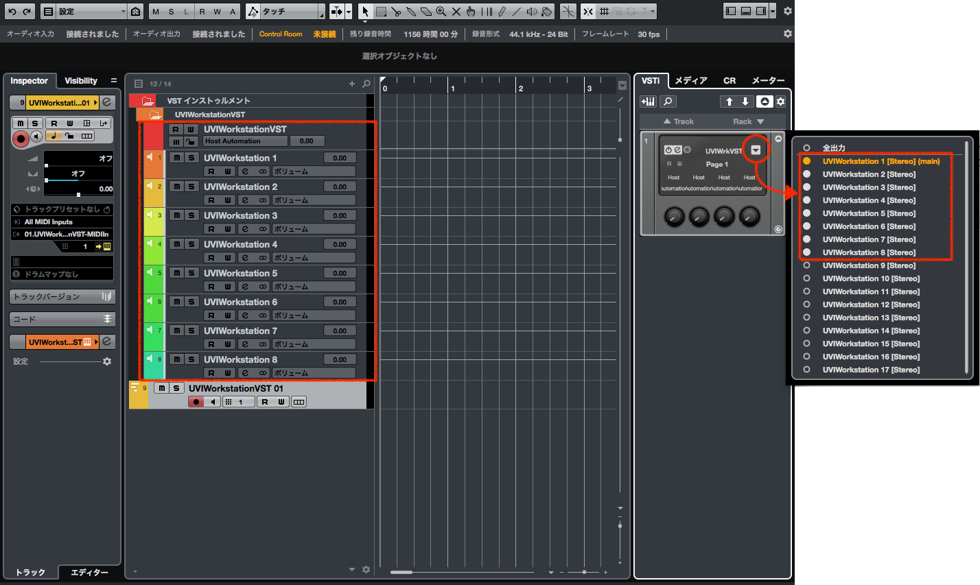Expand the トラックバージョン Inspector section
This screenshot has width=980, height=585.
tap(62, 297)
